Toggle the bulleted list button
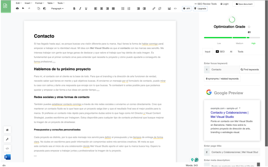 123,9
